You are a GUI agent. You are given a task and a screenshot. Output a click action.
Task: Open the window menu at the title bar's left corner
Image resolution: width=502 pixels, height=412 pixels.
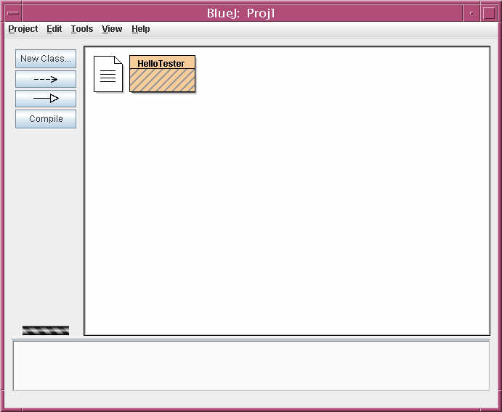click(14, 14)
